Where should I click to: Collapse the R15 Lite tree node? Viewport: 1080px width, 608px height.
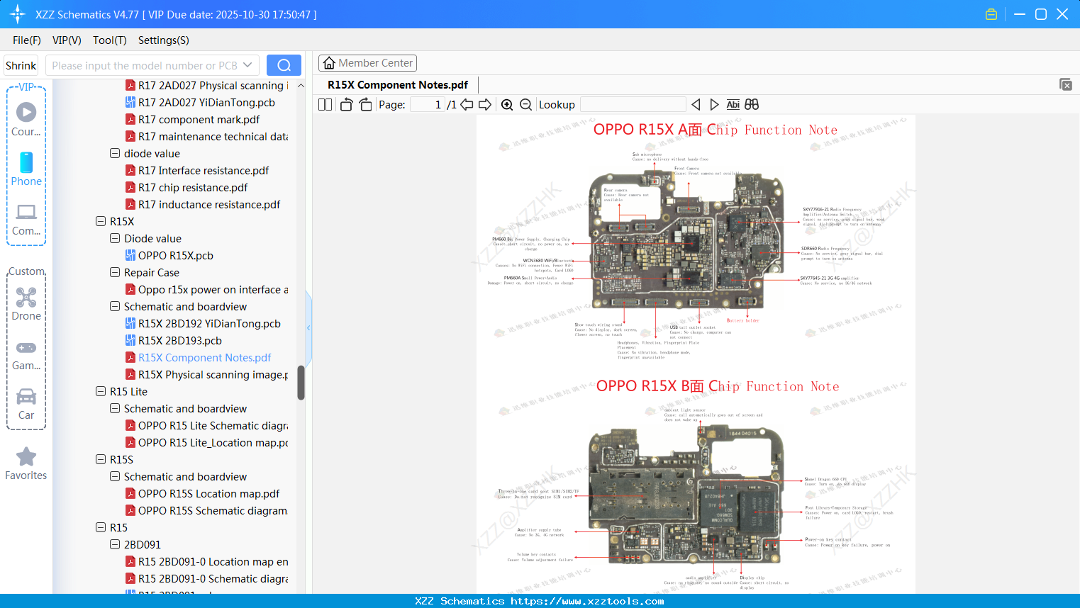click(x=101, y=391)
